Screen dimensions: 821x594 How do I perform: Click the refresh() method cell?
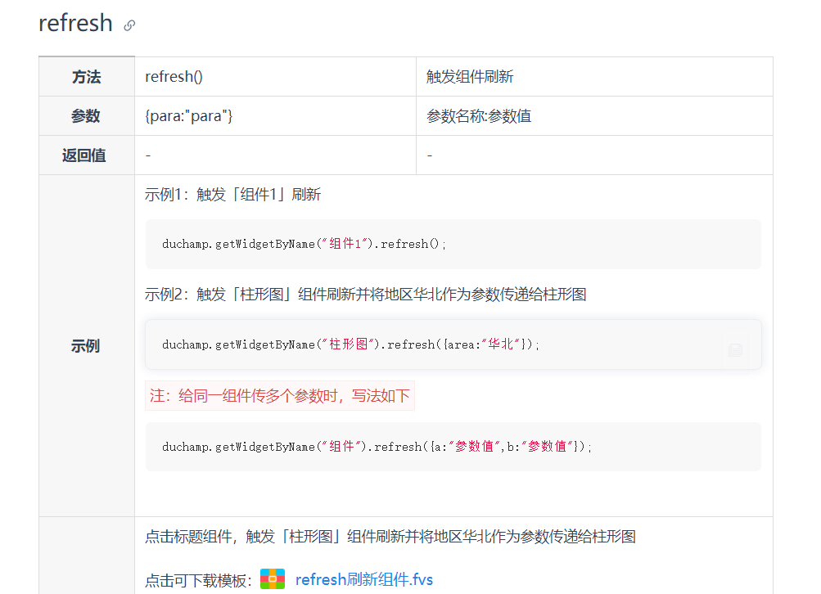(x=275, y=77)
